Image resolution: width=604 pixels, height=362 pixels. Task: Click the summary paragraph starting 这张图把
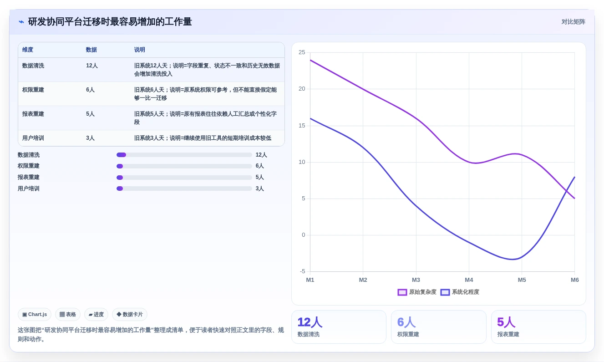[x=151, y=335]
